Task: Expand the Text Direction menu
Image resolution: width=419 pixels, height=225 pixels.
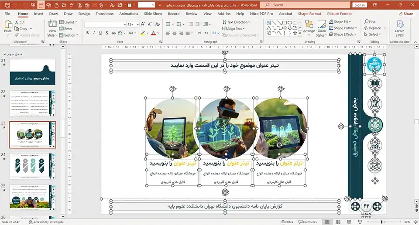Action: 236,22
